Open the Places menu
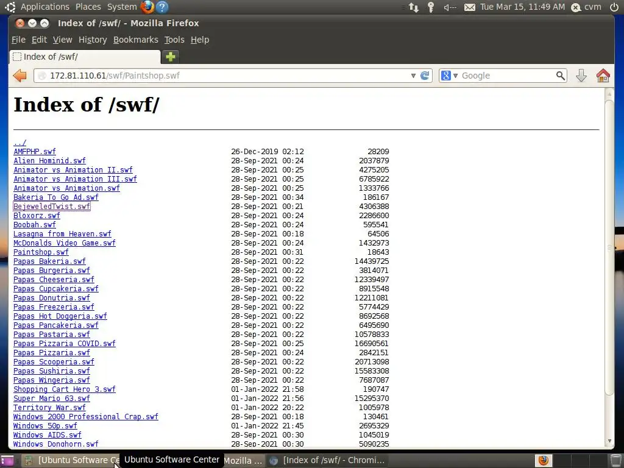 [x=88, y=7]
